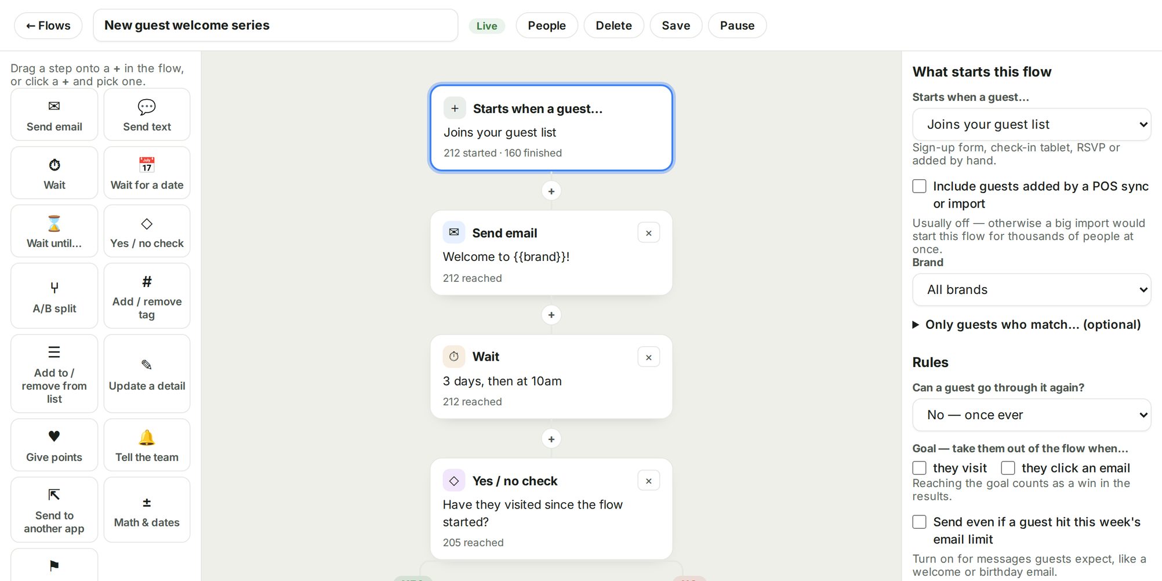Open the All brands dropdown
The image size is (1162, 581).
coord(1032,290)
